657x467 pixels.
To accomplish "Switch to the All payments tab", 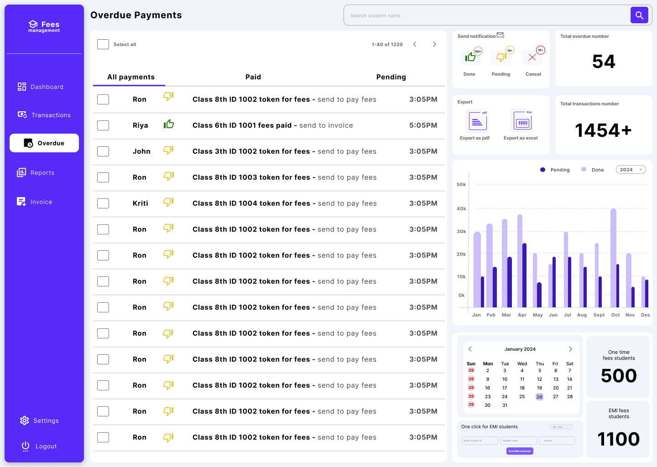I will click(131, 77).
